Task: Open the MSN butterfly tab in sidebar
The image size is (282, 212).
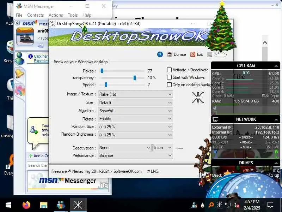Action: point(20,90)
